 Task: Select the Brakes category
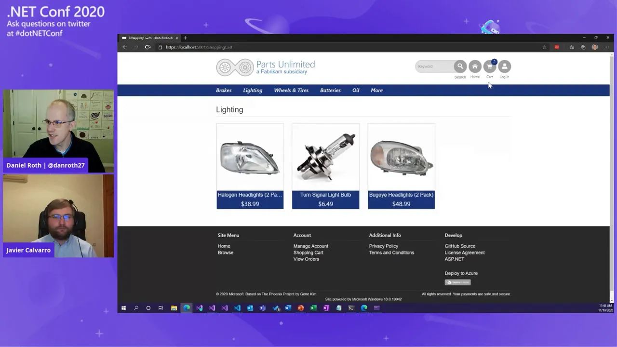pos(224,90)
